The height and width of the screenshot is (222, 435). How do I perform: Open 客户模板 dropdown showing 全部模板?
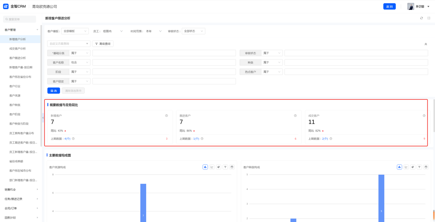[75, 31]
